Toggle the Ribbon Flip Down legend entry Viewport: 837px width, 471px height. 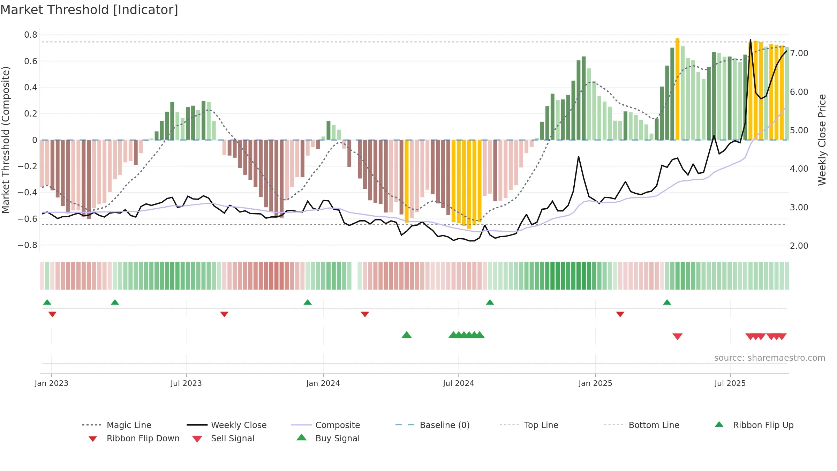coord(134,438)
